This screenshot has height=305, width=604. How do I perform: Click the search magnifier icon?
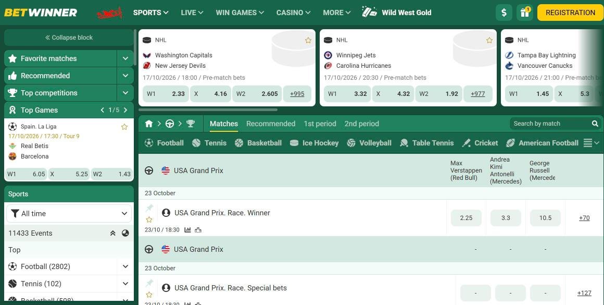click(x=595, y=124)
